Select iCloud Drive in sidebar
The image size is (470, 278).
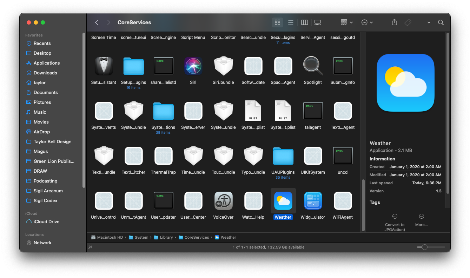46,221
